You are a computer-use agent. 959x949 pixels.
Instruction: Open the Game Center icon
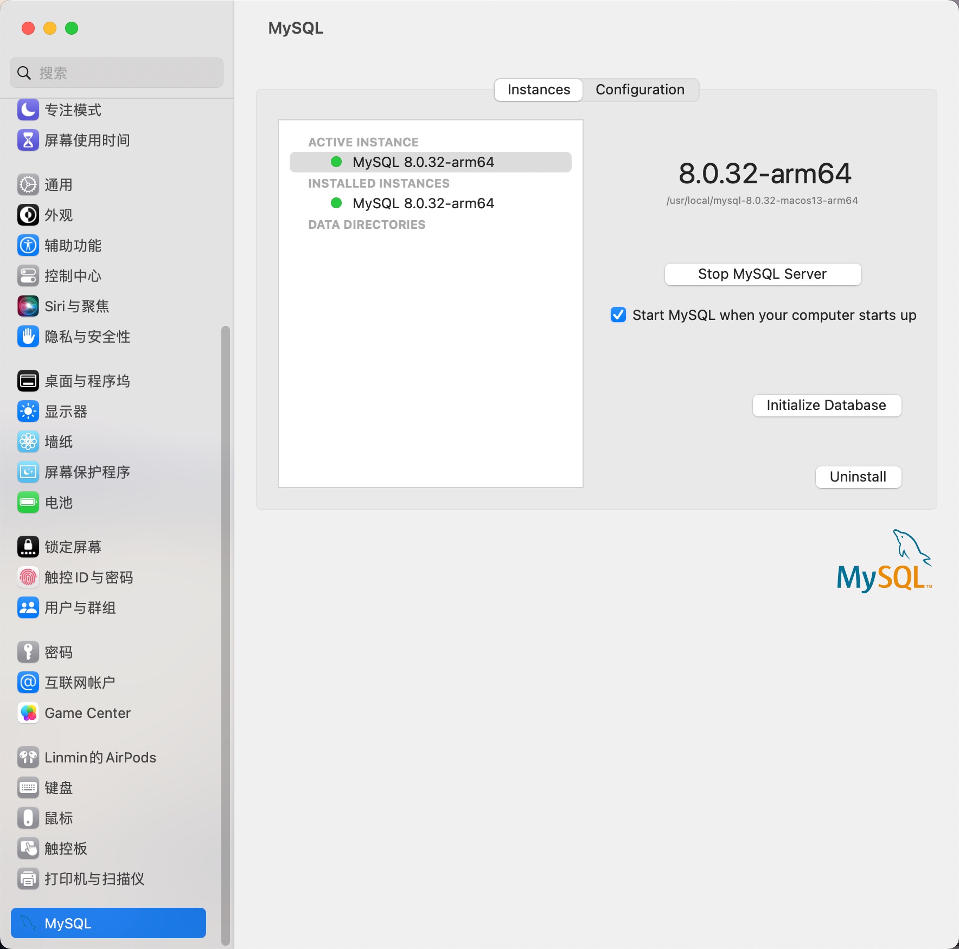pyautogui.click(x=28, y=713)
